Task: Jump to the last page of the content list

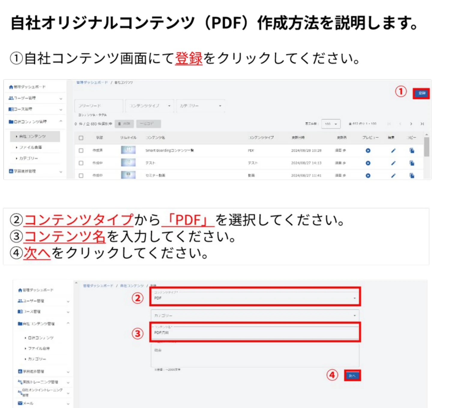Action: (x=422, y=124)
